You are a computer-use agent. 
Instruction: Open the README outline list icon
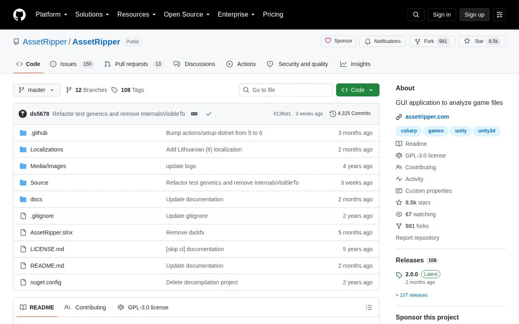(x=369, y=307)
